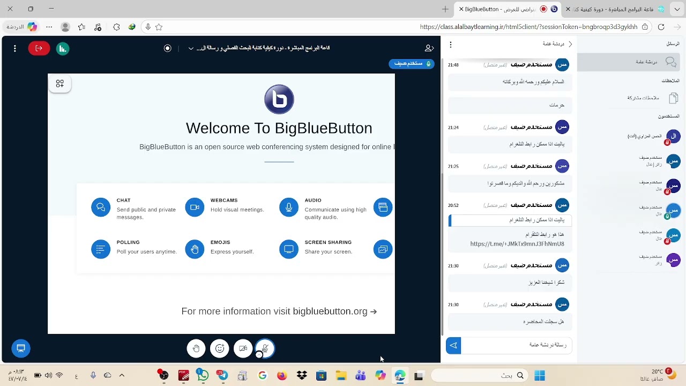686x386 pixels.
Task: Open Firefox from the taskbar
Action: pos(282,376)
